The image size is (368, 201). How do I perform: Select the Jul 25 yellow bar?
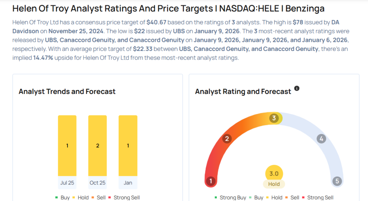(x=67, y=146)
